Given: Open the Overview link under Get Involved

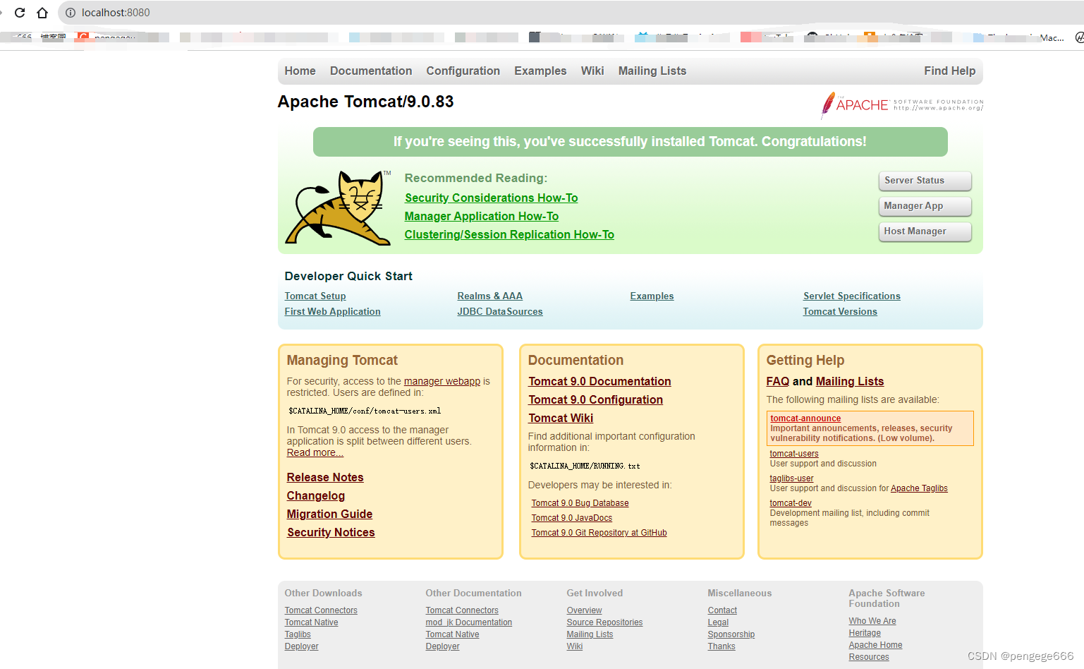Looking at the screenshot, I should pyautogui.click(x=584, y=610).
